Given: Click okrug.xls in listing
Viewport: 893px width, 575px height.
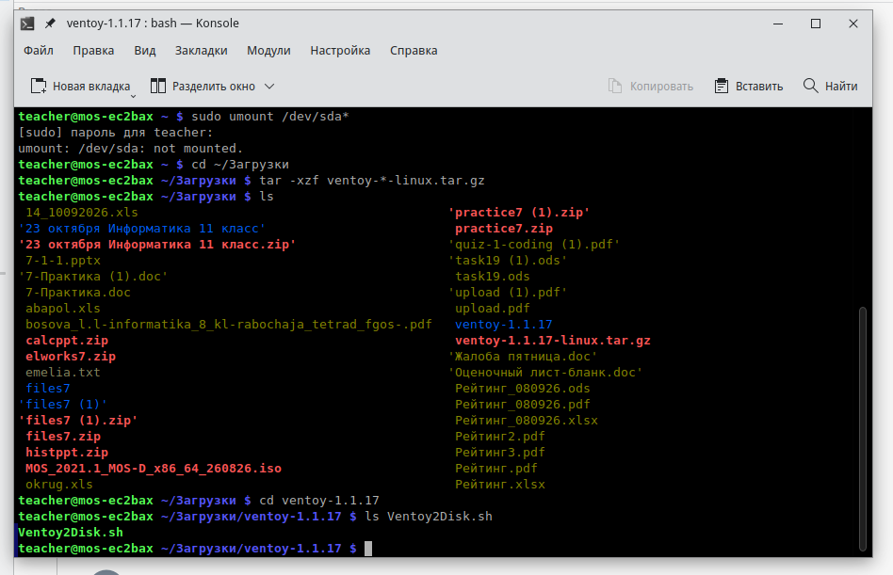Looking at the screenshot, I should click(59, 485).
